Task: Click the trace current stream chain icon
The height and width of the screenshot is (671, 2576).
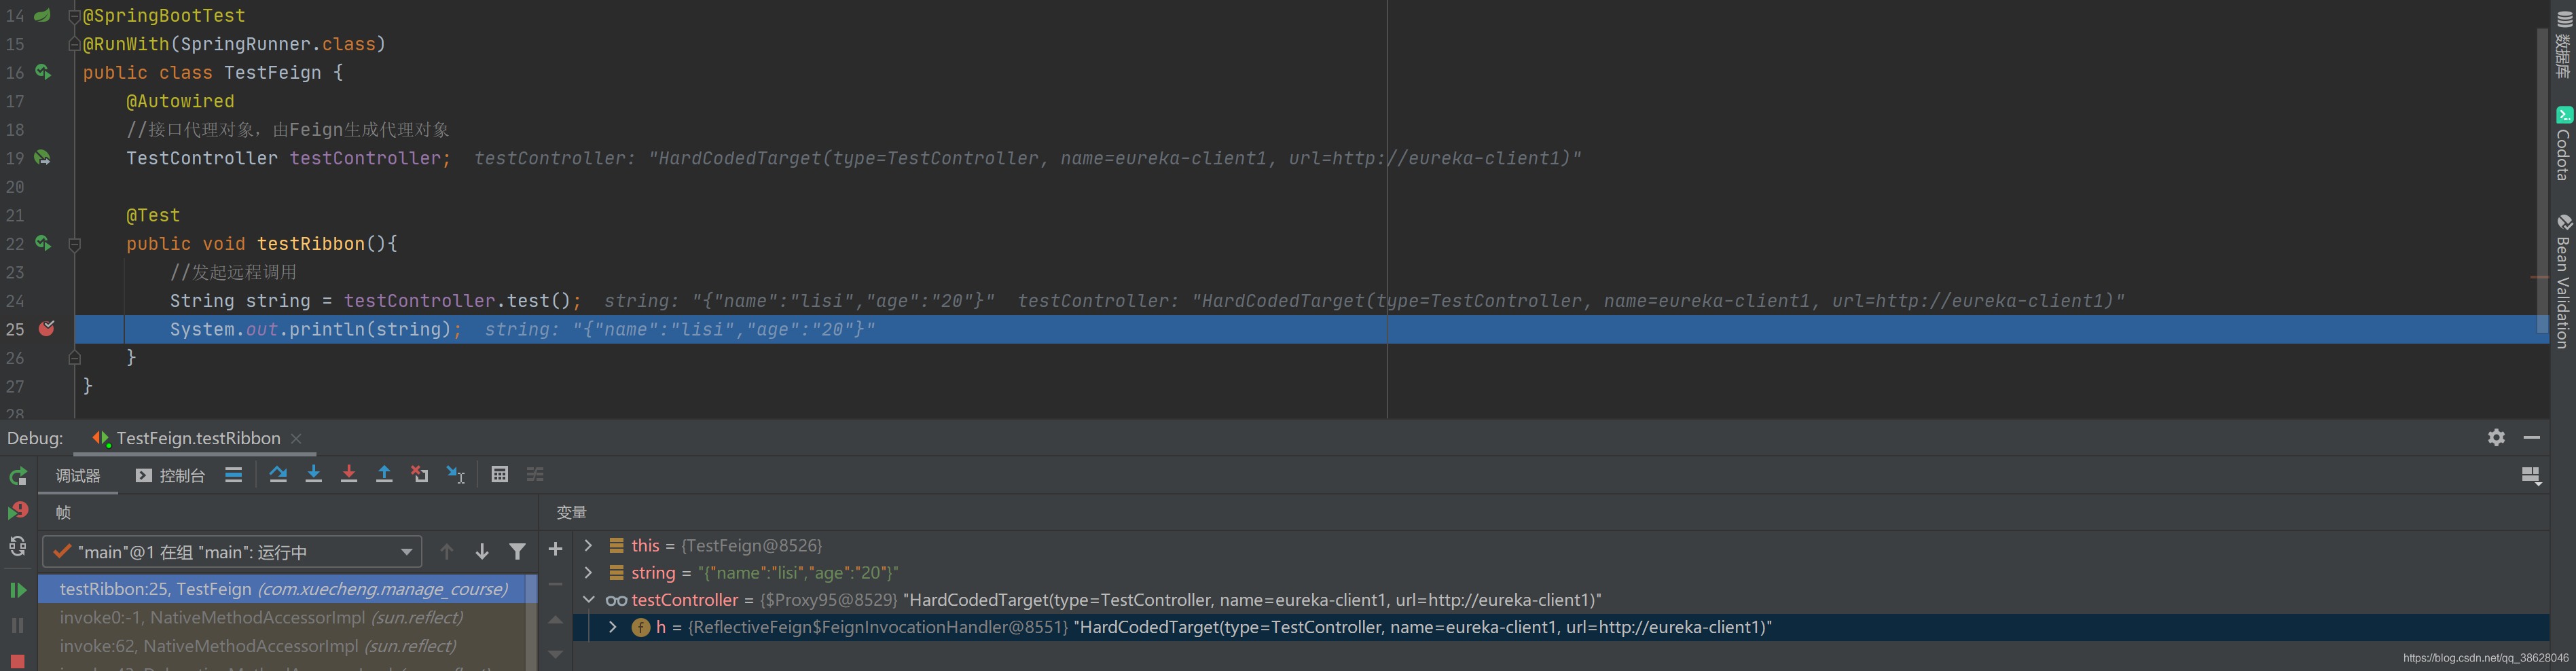Action: (536, 475)
